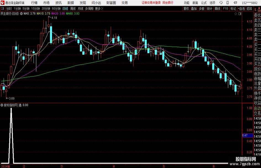Expand the 更多 periods dropdown
The height and width of the screenshot is (168, 261).
point(99,9)
